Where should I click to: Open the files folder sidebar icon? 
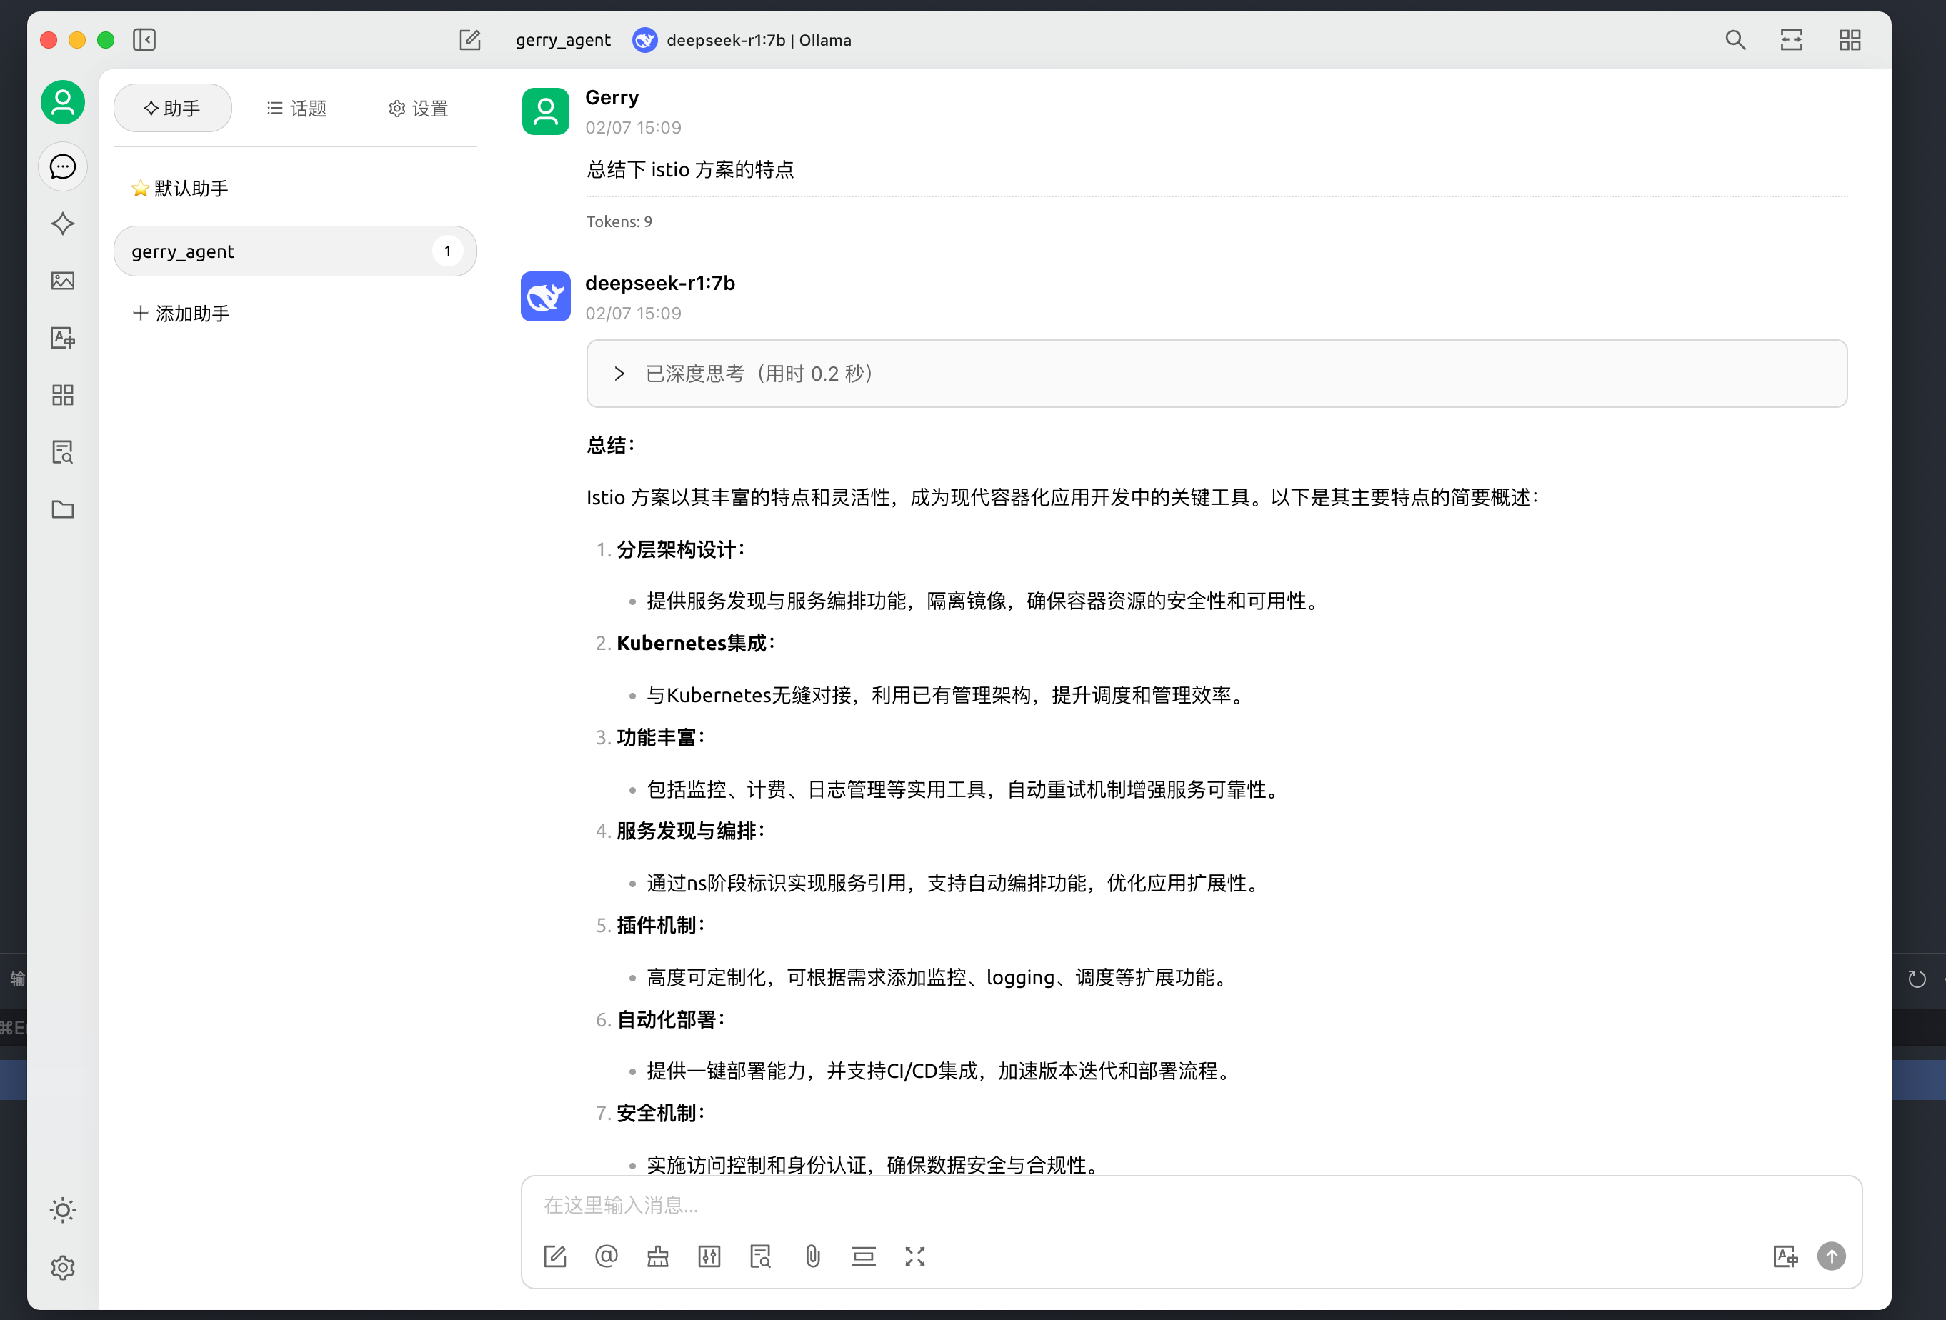click(63, 509)
